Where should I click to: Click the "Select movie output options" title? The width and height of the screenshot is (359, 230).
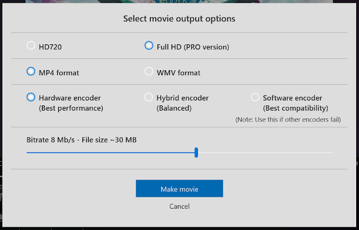[179, 19]
